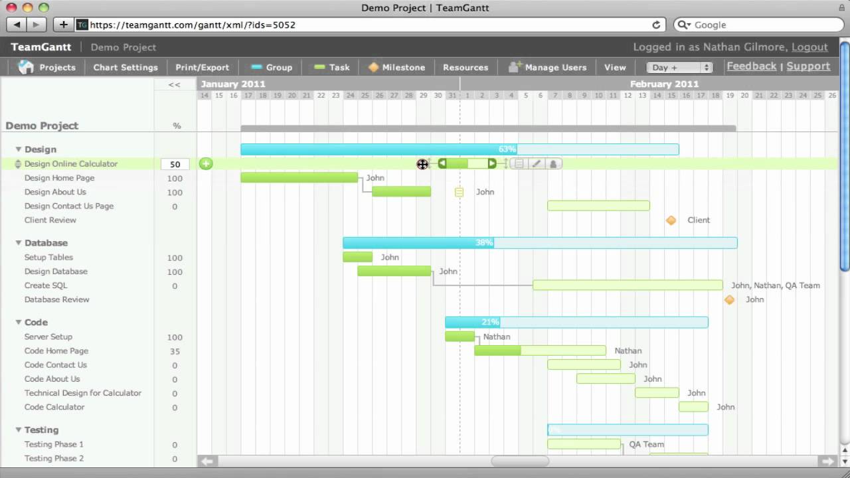Open the View menu
The height and width of the screenshot is (478, 850).
pos(615,67)
